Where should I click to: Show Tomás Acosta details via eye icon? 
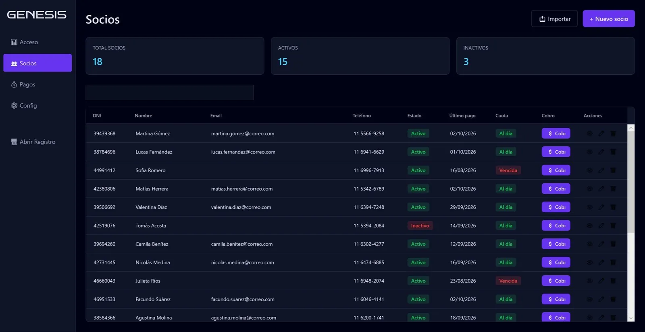(589, 225)
